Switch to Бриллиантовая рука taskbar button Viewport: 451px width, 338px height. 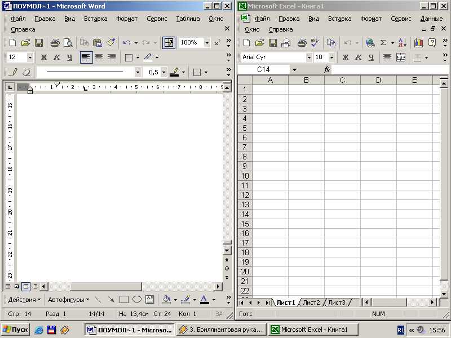[222, 330]
